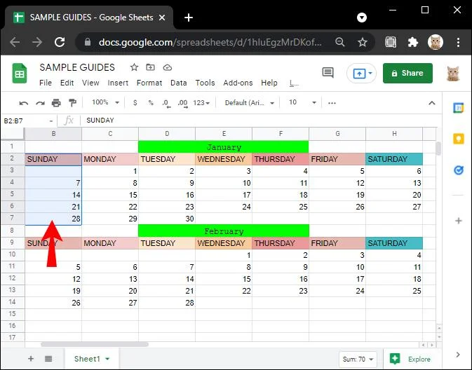Click the February header cell
This screenshot has height=370, width=472.
point(224,231)
